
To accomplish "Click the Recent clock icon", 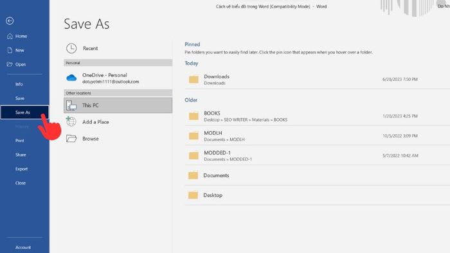I will 71,48.
